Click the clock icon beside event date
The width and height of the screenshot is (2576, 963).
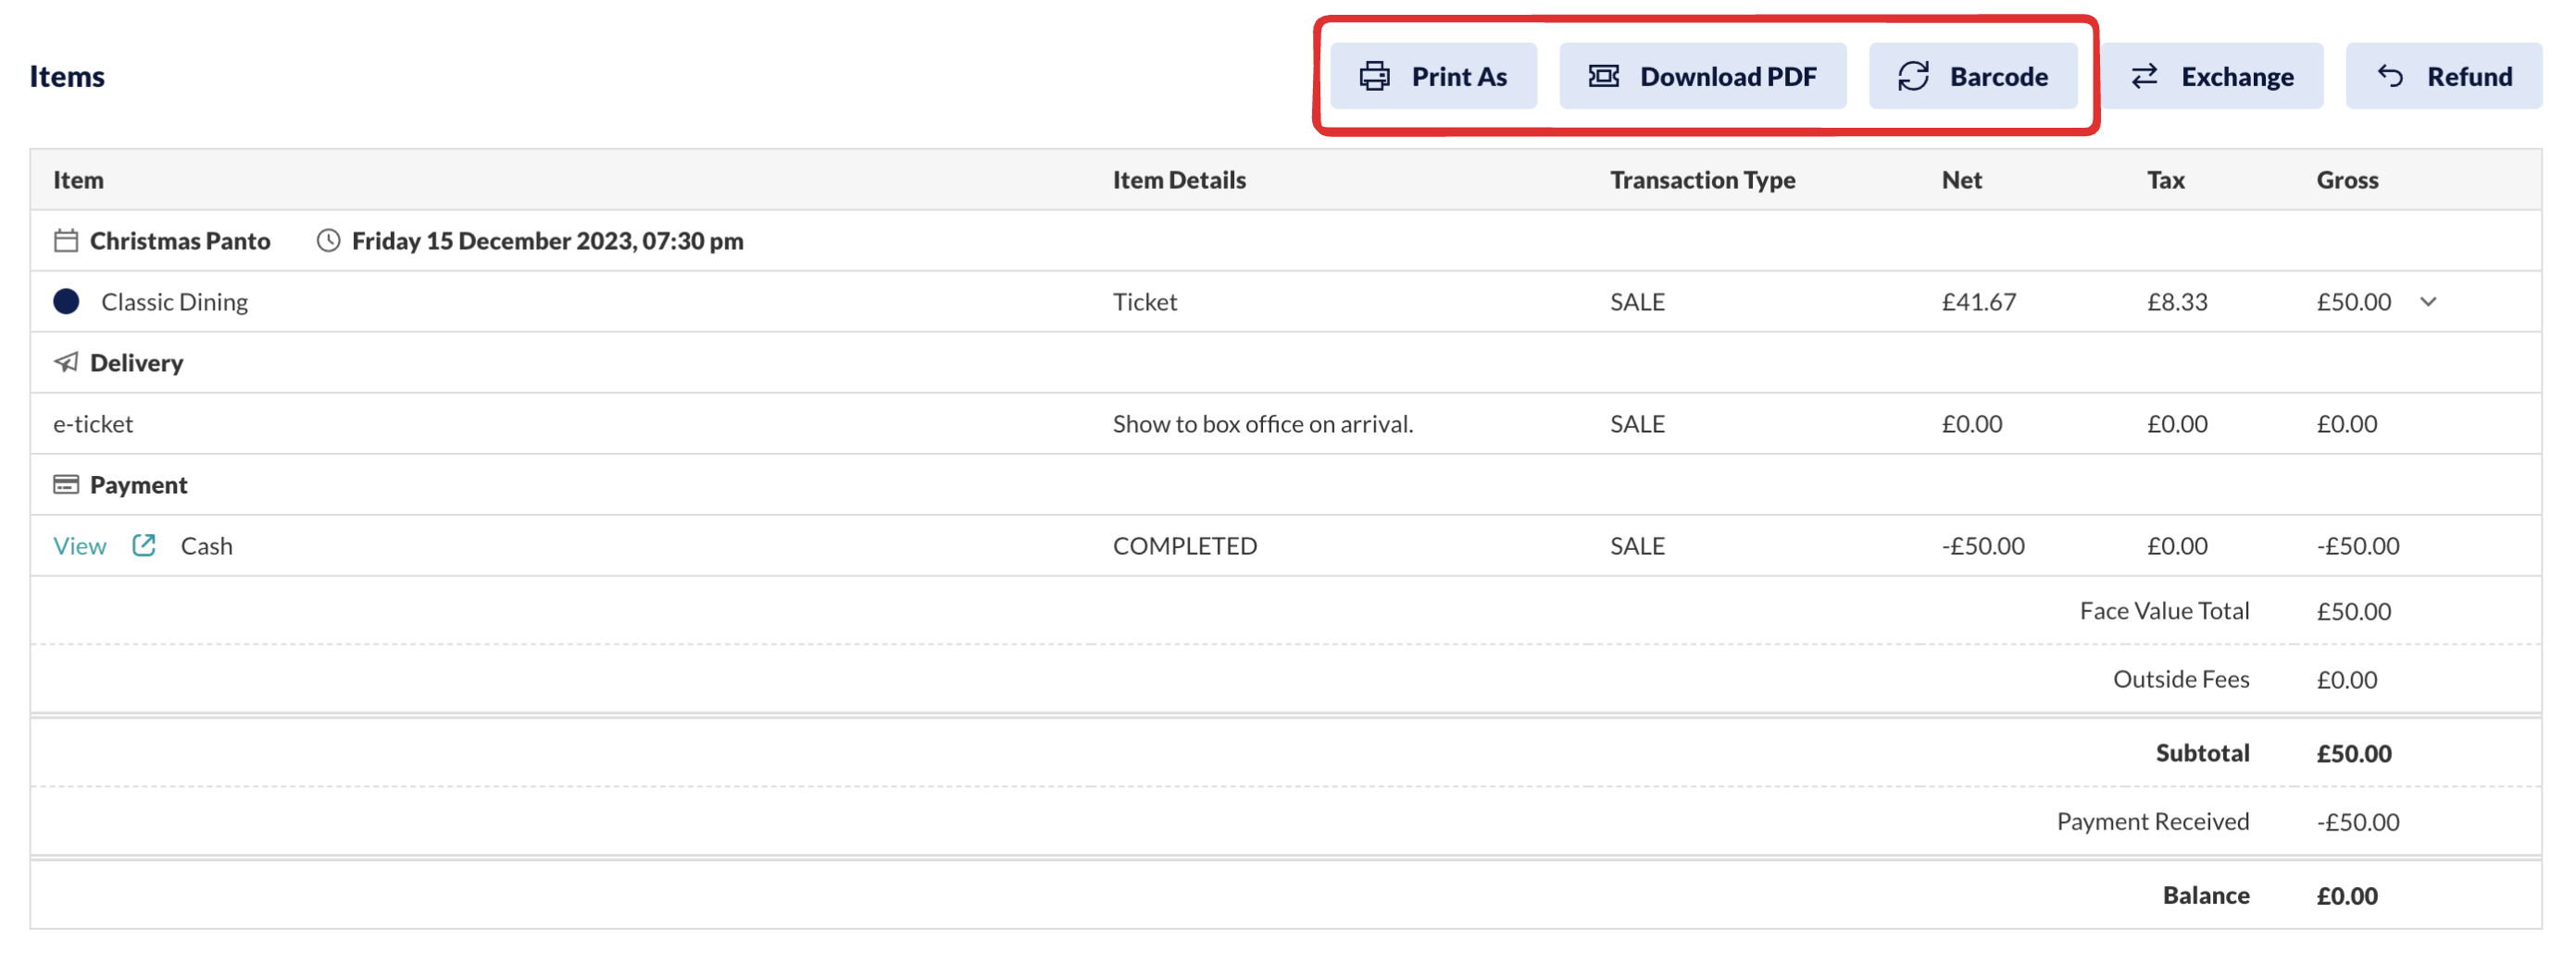[x=328, y=241]
